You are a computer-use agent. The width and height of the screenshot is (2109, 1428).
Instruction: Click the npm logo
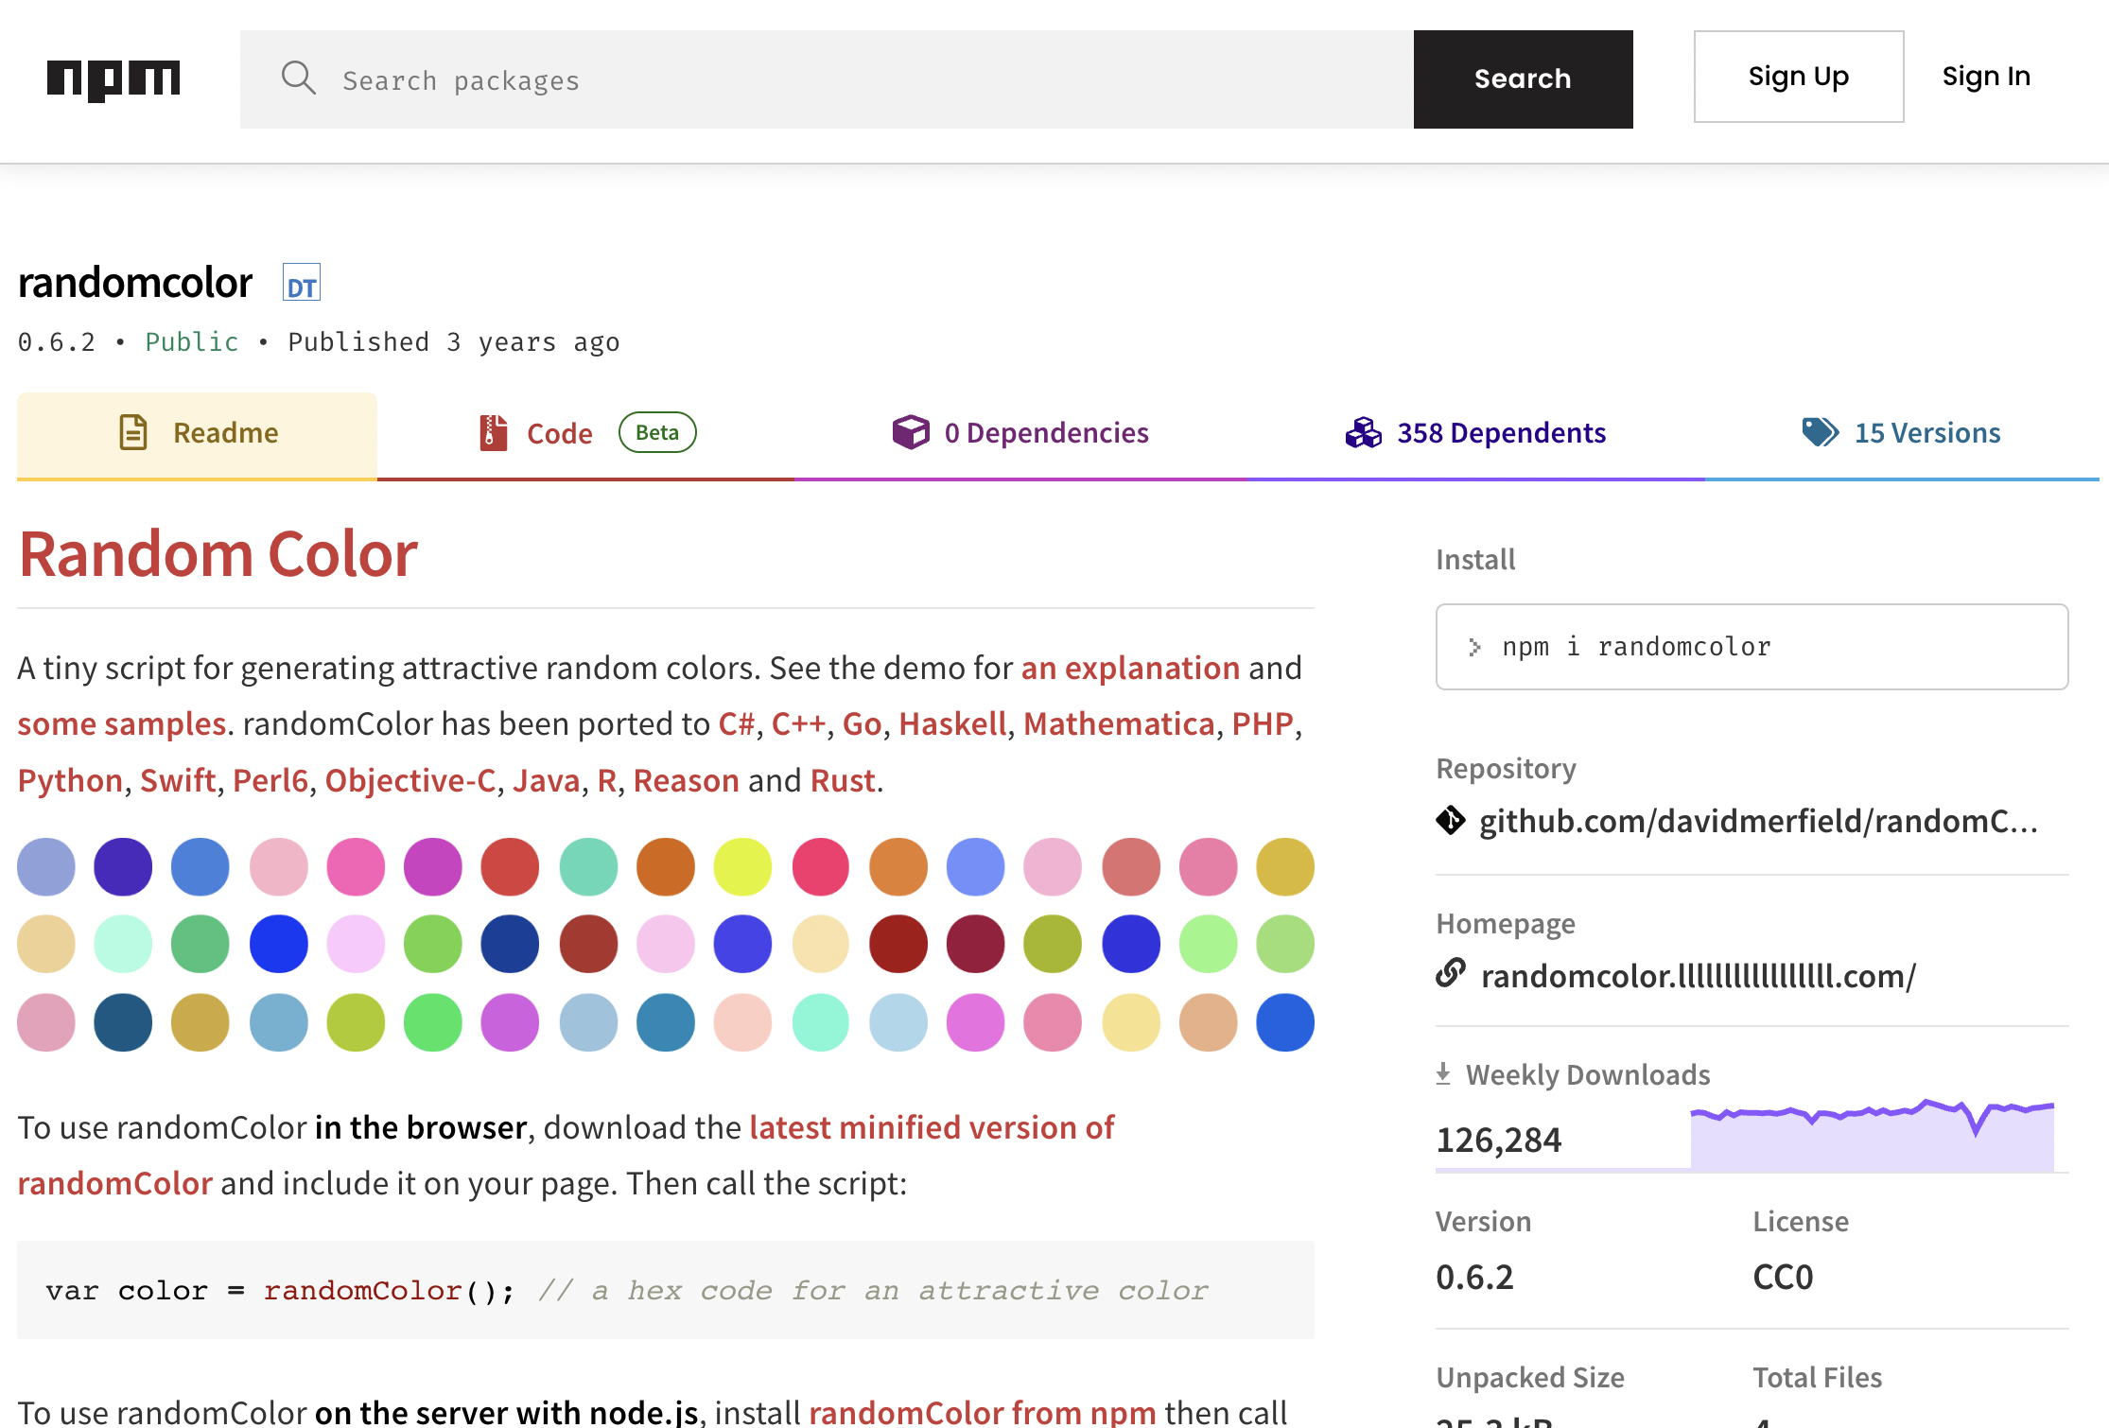point(113,79)
